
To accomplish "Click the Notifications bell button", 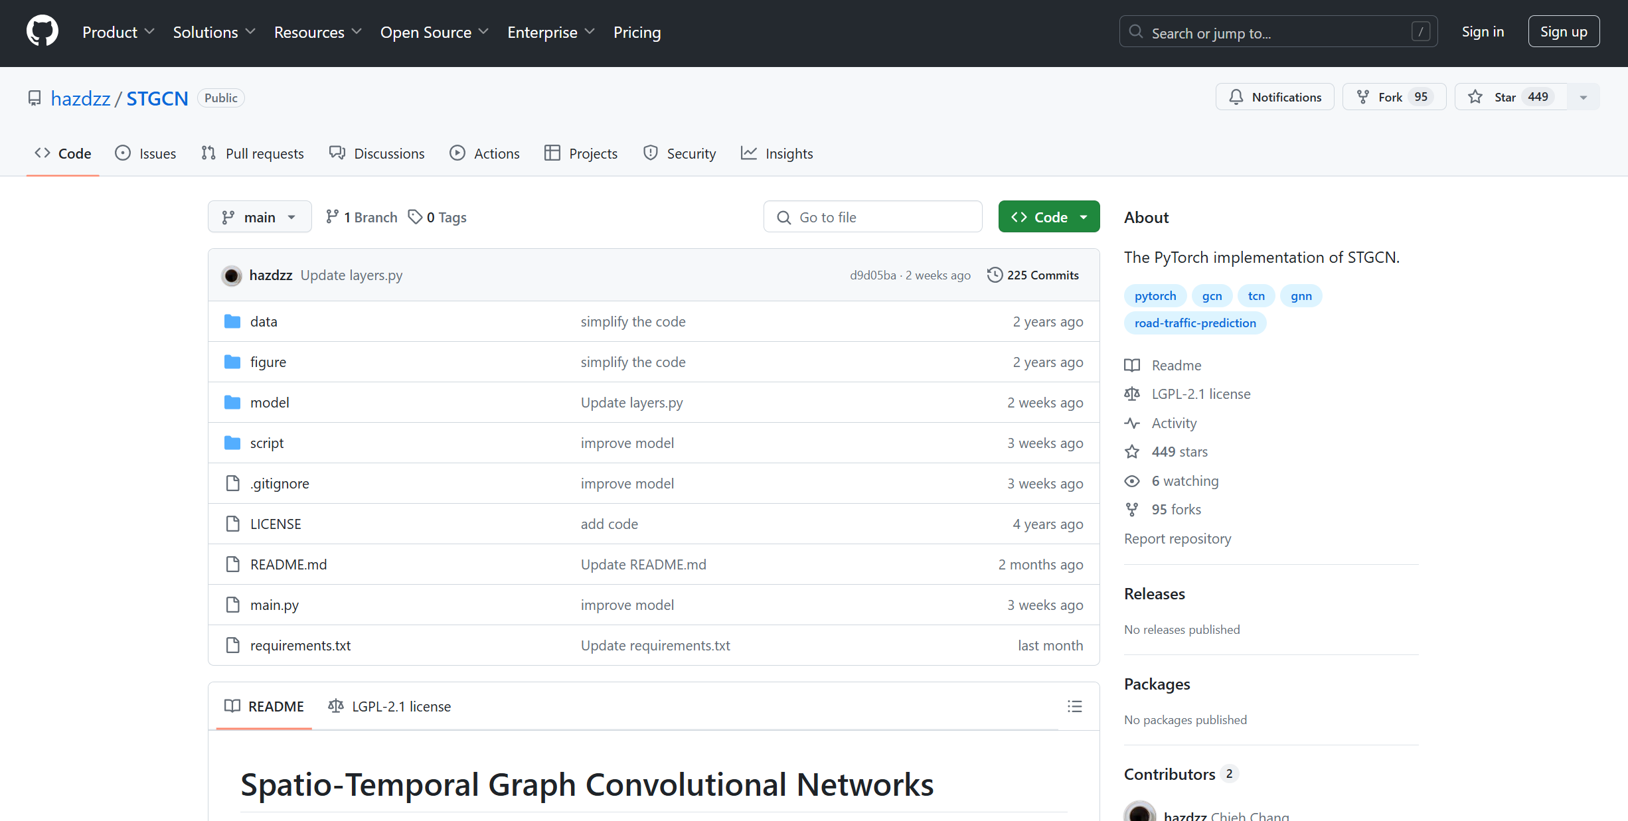I will (1275, 97).
